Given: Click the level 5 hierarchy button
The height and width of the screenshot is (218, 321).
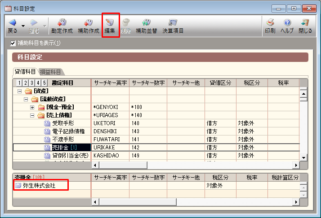Looking at the screenshot, I should pos(45,83).
